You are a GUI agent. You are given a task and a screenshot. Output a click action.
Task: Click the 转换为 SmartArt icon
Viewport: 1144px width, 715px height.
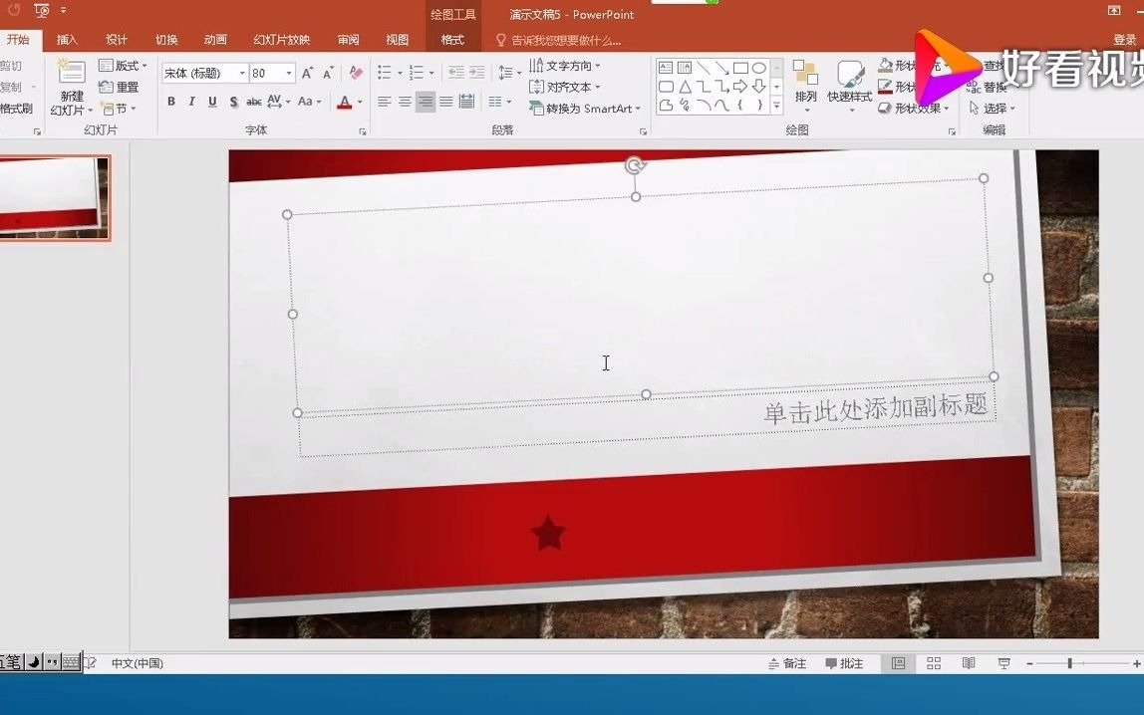pyautogui.click(x=538, y=108)
